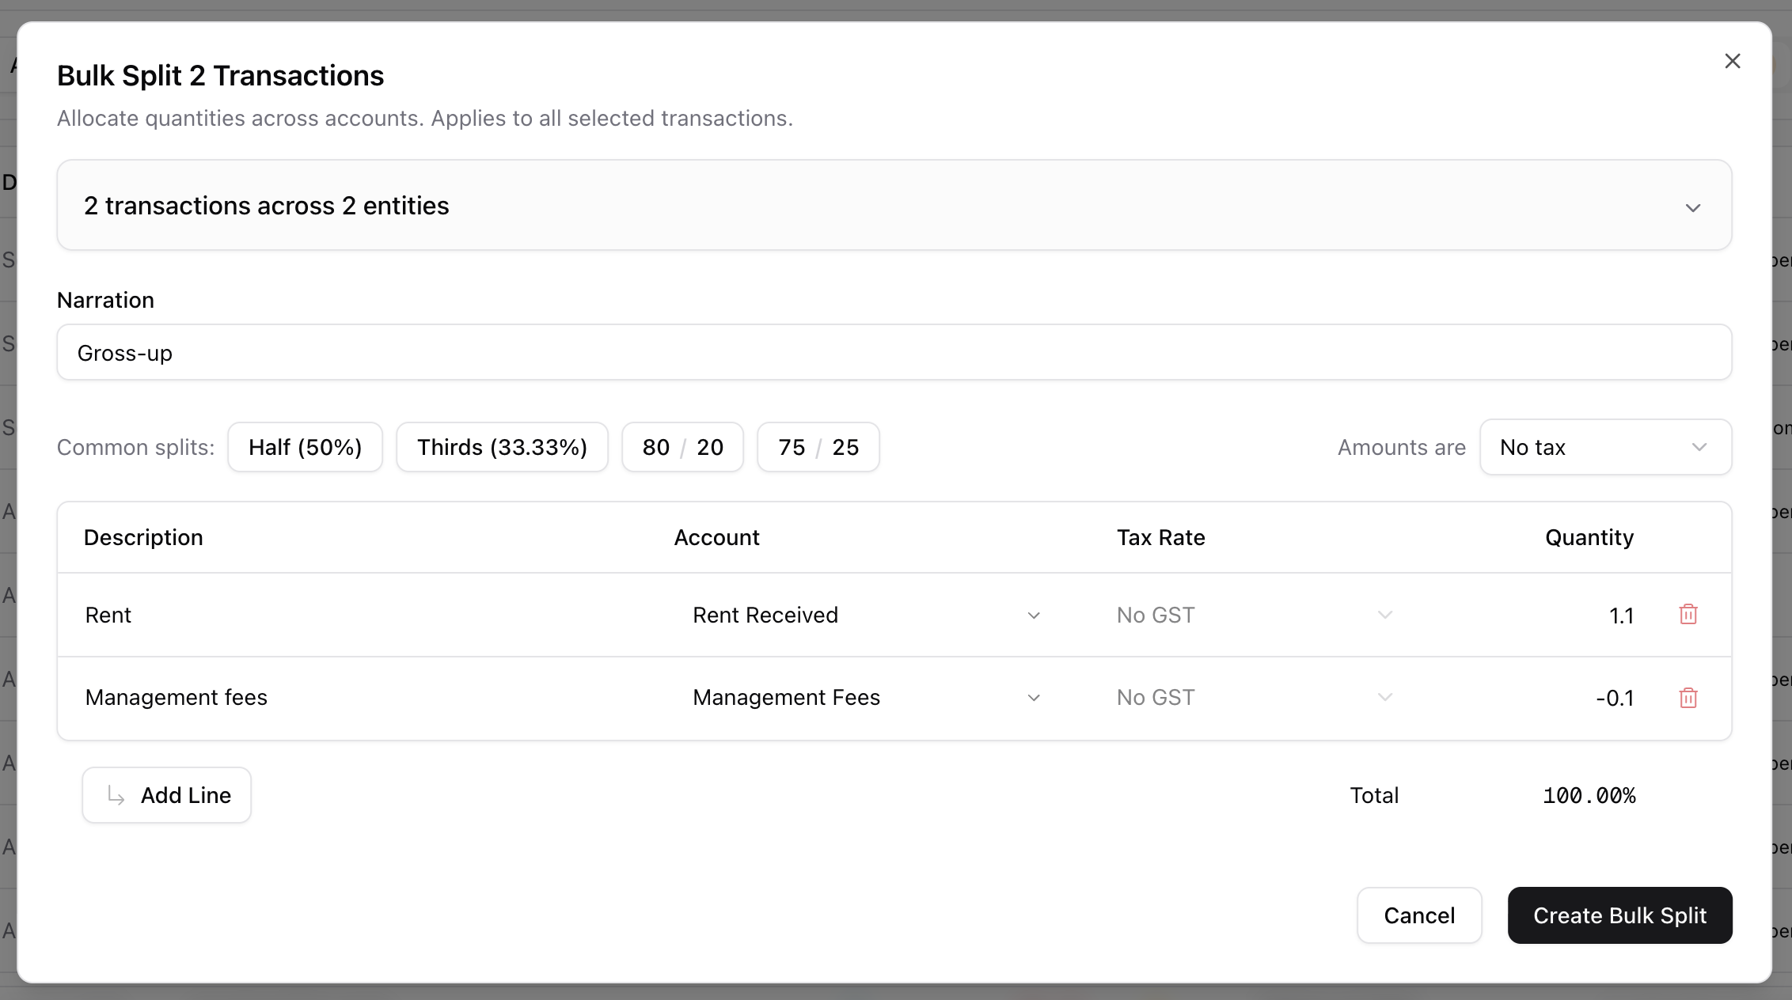The height and width of the screenshot is (1000, 1792).
Task: Open the Amounts are No tax dropdown
Action: coord(1605,447)
